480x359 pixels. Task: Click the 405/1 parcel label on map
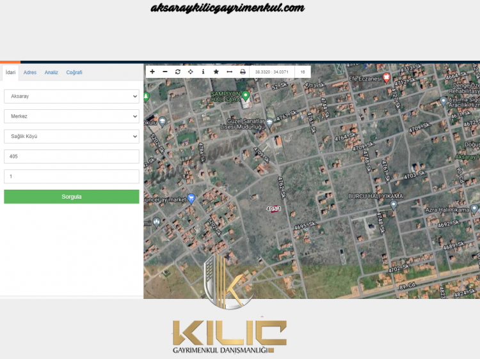(x=273, y=209)
